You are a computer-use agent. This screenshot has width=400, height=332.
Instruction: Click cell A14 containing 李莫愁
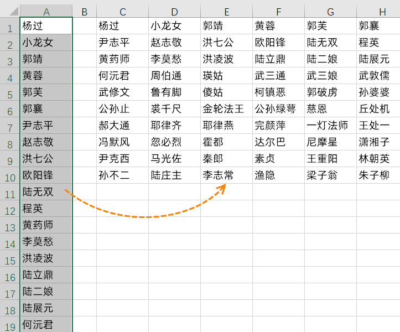(x=46, y=241)
